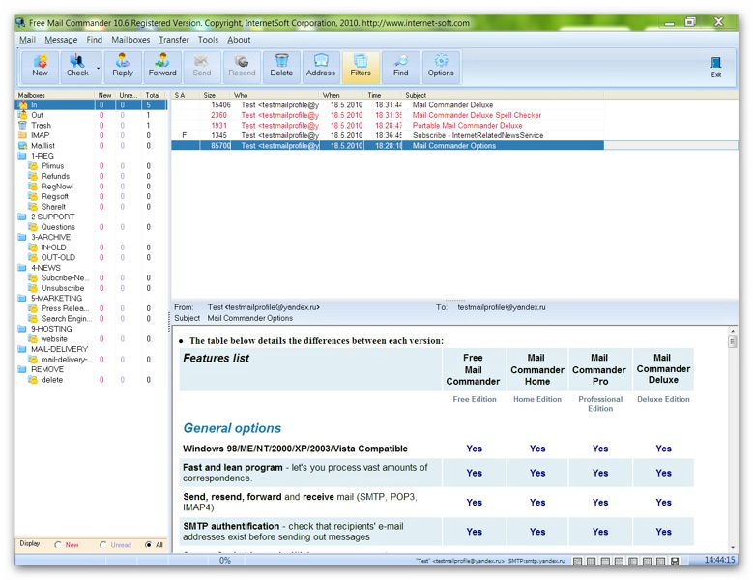Select the Unread display radio button
Screen dimensions: 753x580
click(x=102, y=545)
